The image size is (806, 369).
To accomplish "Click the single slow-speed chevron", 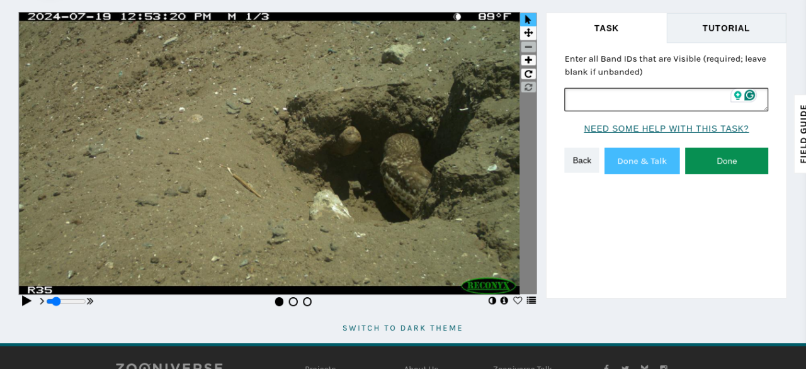I will coord(42,302).
